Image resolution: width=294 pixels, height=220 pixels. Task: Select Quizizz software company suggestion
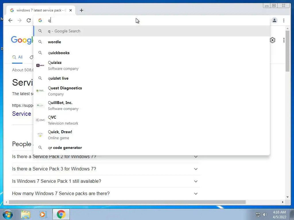point(152,66)
